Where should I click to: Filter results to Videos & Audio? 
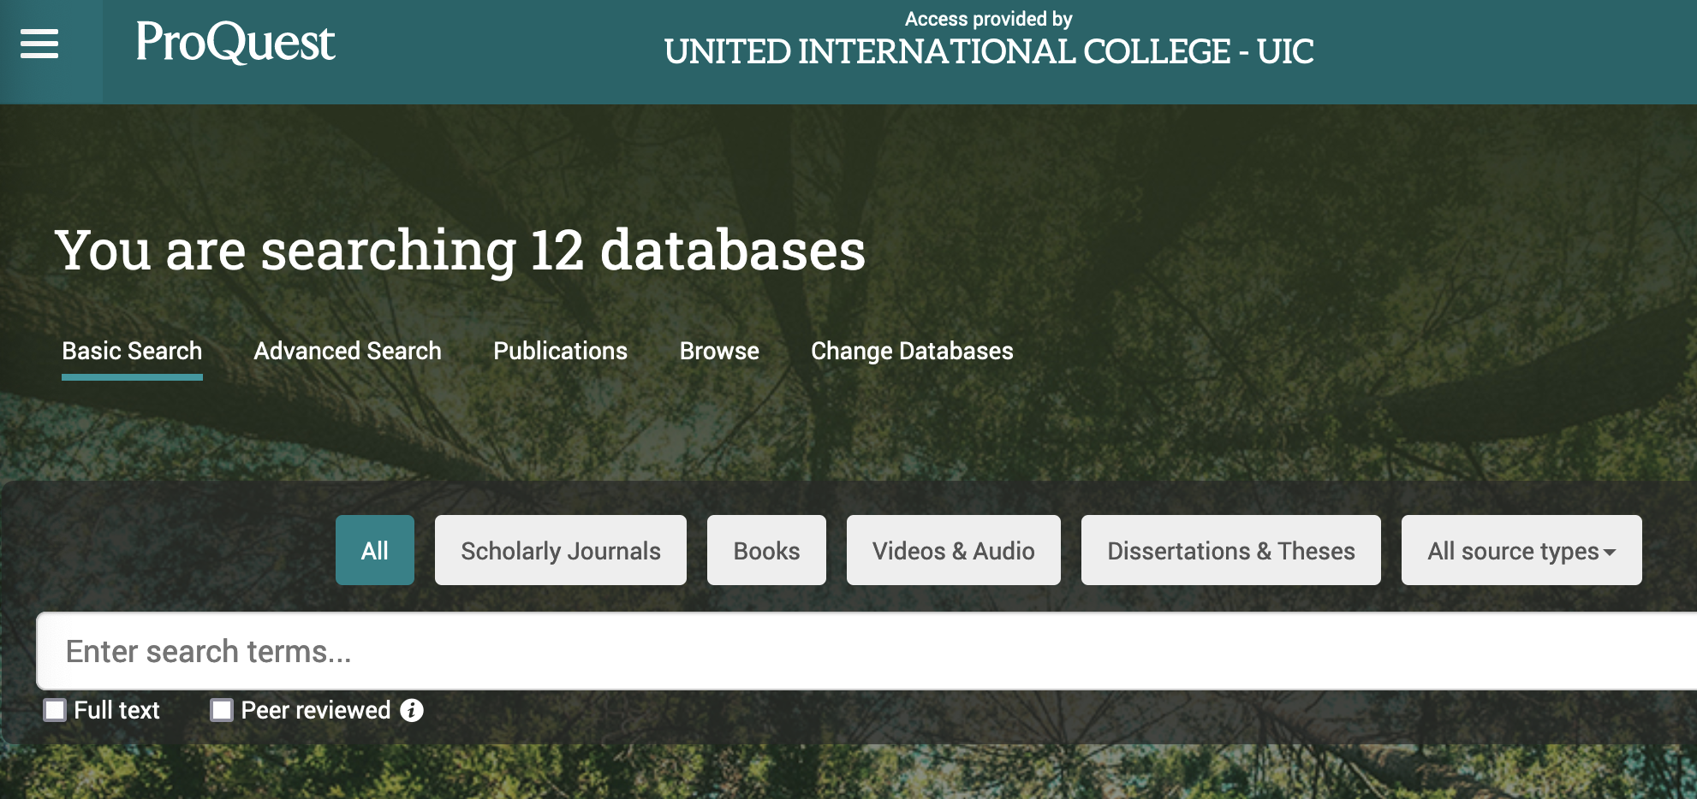click(x=953, y=550)
